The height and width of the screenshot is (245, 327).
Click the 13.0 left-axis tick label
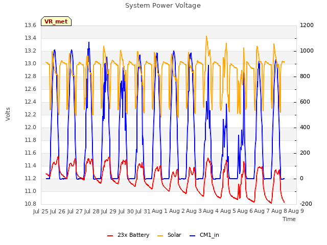point(31,63)
